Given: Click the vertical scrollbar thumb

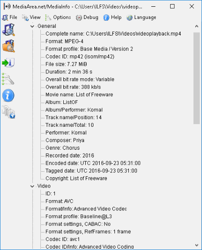Looking at the screenshot, I should [197, 78].
